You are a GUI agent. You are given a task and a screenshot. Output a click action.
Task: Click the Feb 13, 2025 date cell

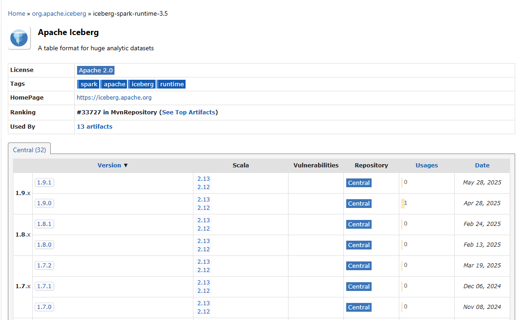[482, 244]
